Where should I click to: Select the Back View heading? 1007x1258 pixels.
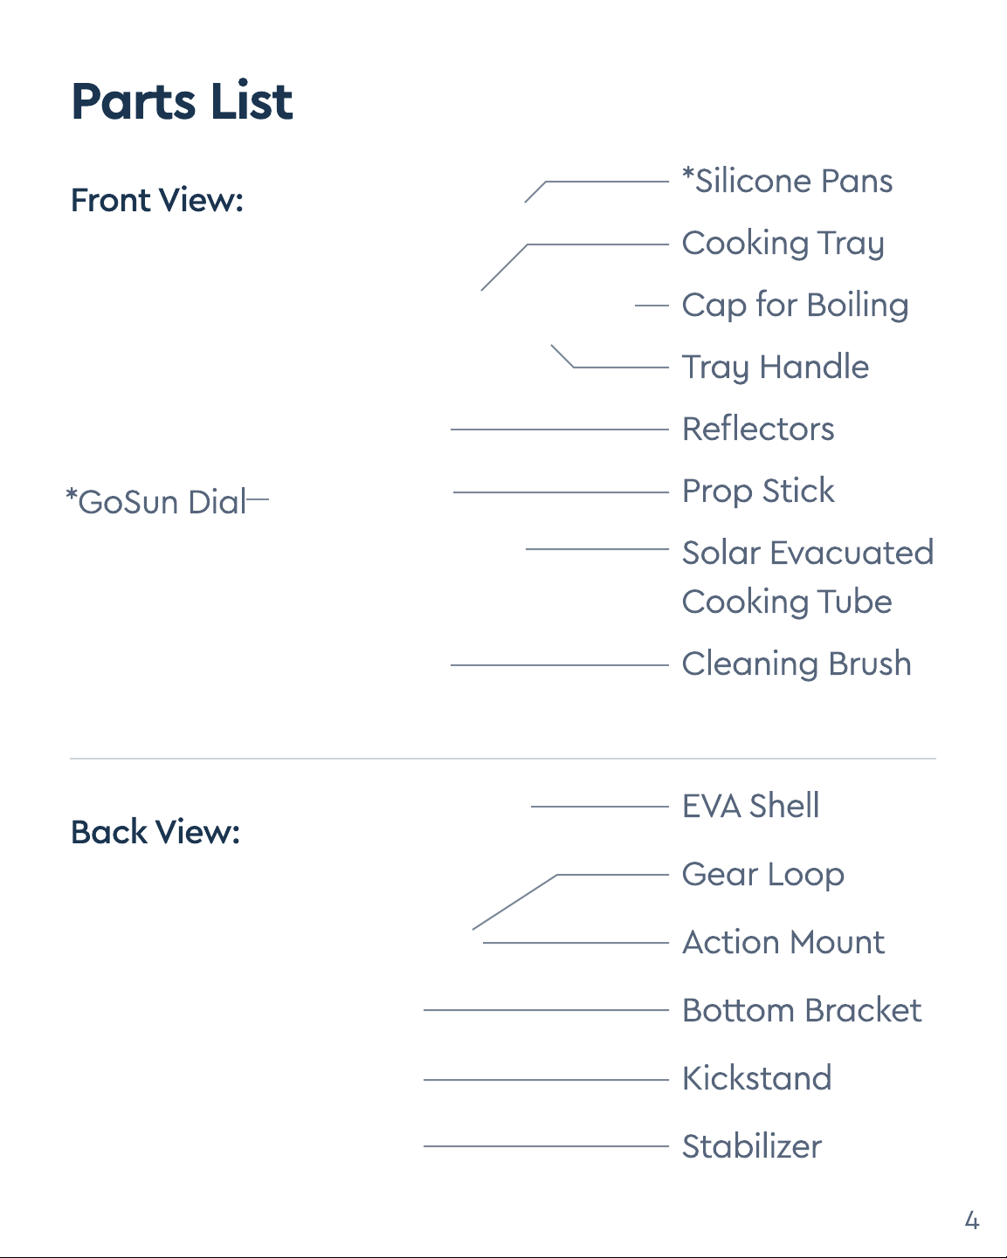tap(155, 832)
